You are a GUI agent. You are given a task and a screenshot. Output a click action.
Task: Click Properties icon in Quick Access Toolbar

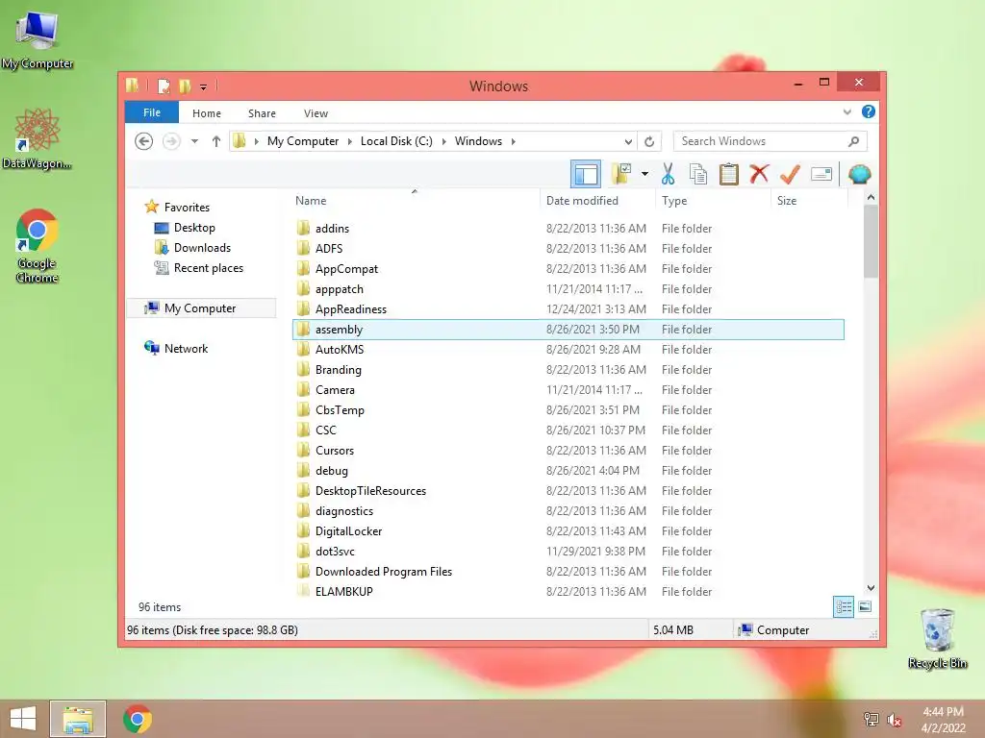pos(164,86)
